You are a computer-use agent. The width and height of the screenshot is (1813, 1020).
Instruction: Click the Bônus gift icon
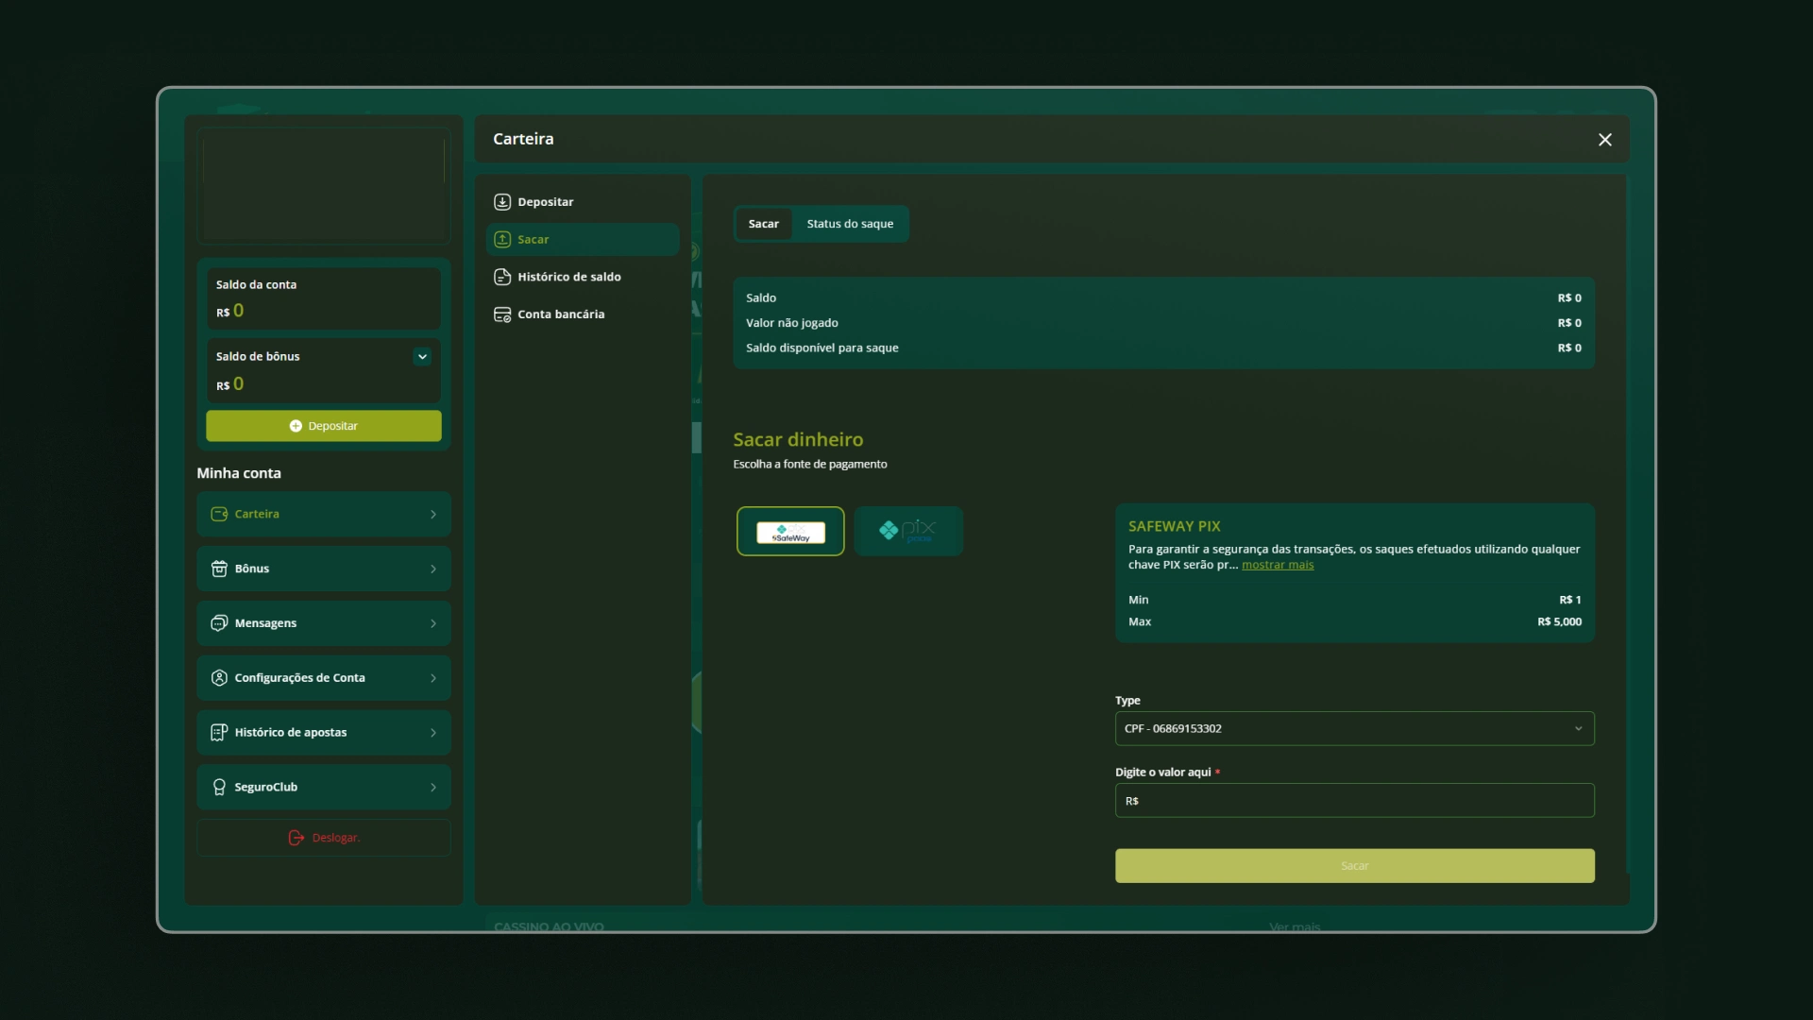pos(219,569)
